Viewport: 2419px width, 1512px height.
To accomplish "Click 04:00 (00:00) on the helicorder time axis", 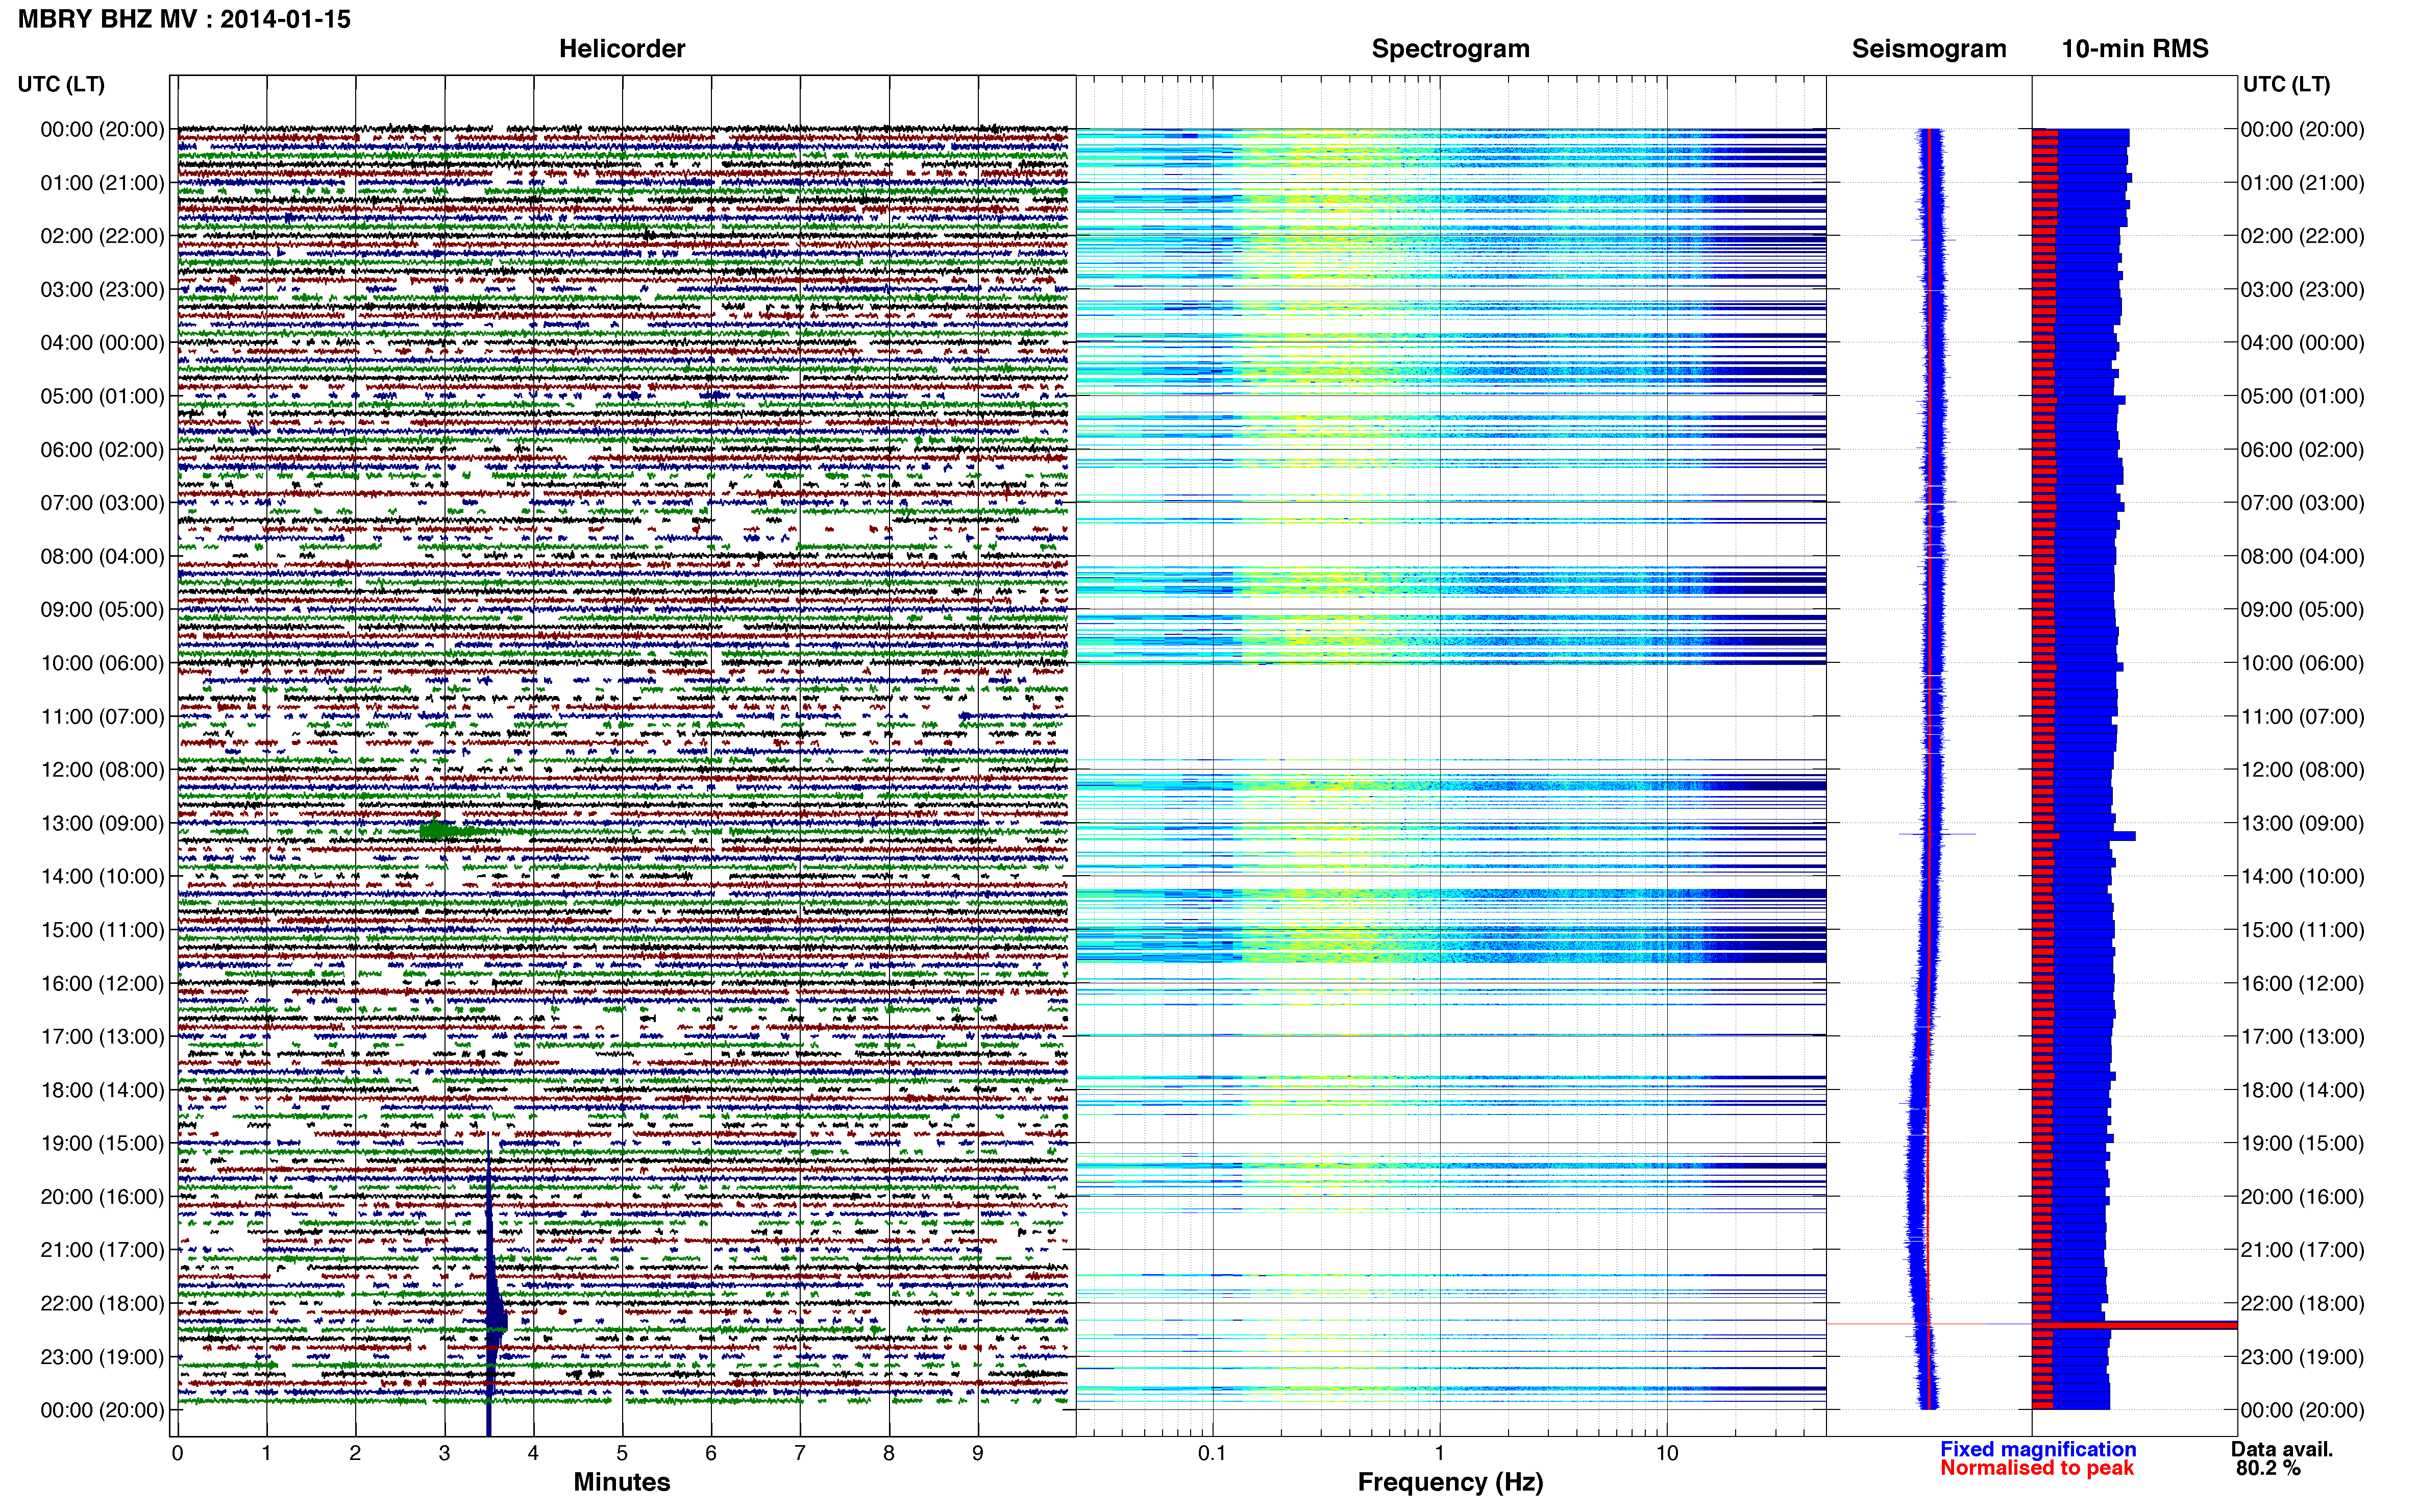I will point(102,343).
